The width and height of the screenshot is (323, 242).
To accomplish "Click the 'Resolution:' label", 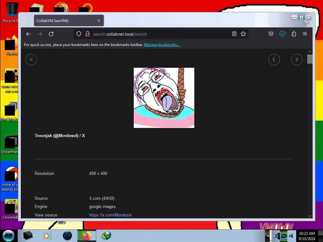I will pos(45,174).
